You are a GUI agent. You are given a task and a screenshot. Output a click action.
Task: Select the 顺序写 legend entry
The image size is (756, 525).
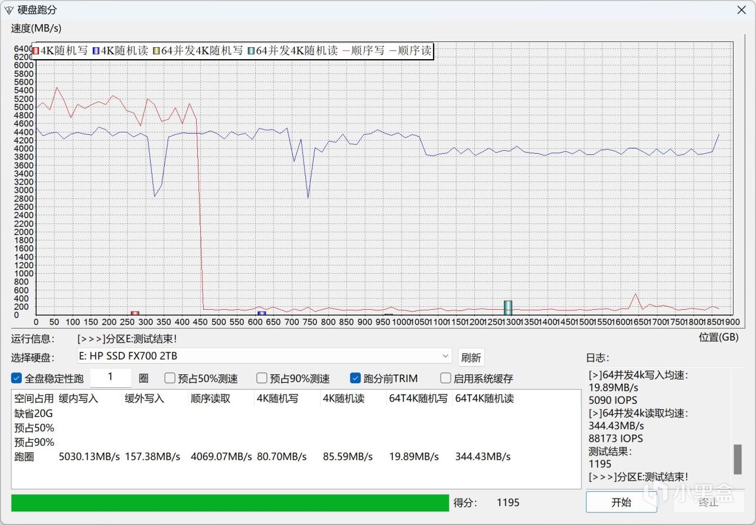click(363, 51)
